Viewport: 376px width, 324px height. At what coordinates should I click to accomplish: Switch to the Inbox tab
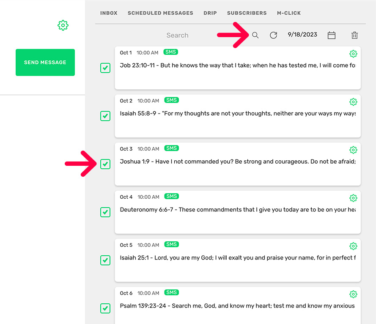point(109,13)
